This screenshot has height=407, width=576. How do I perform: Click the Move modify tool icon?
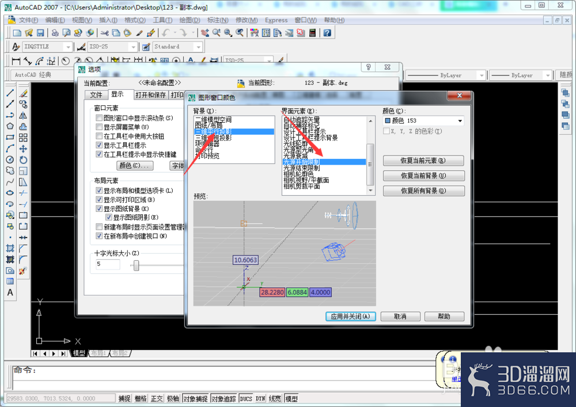pos(23,149)
